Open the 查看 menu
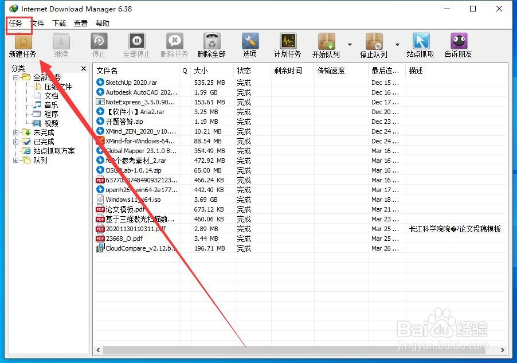 [81, 24]
